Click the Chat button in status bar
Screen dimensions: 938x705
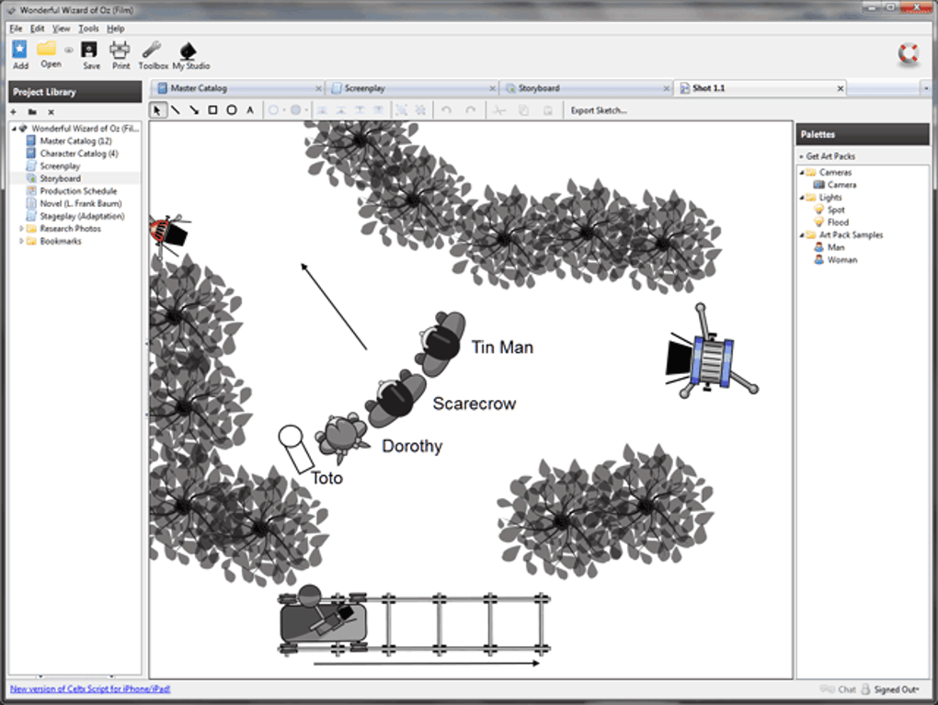point(838,689)
